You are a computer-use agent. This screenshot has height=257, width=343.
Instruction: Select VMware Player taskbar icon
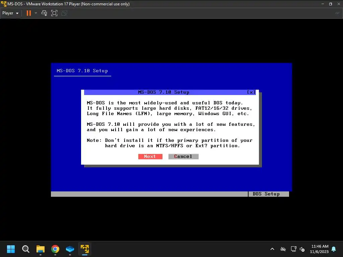pyautogui.click(x=85, y=249)
